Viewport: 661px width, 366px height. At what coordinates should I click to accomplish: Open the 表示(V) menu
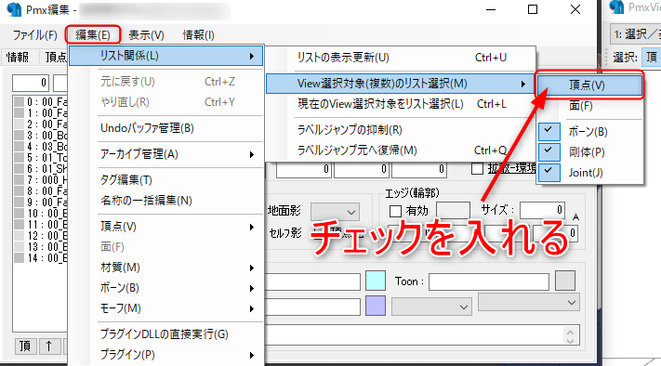(146, 35)
